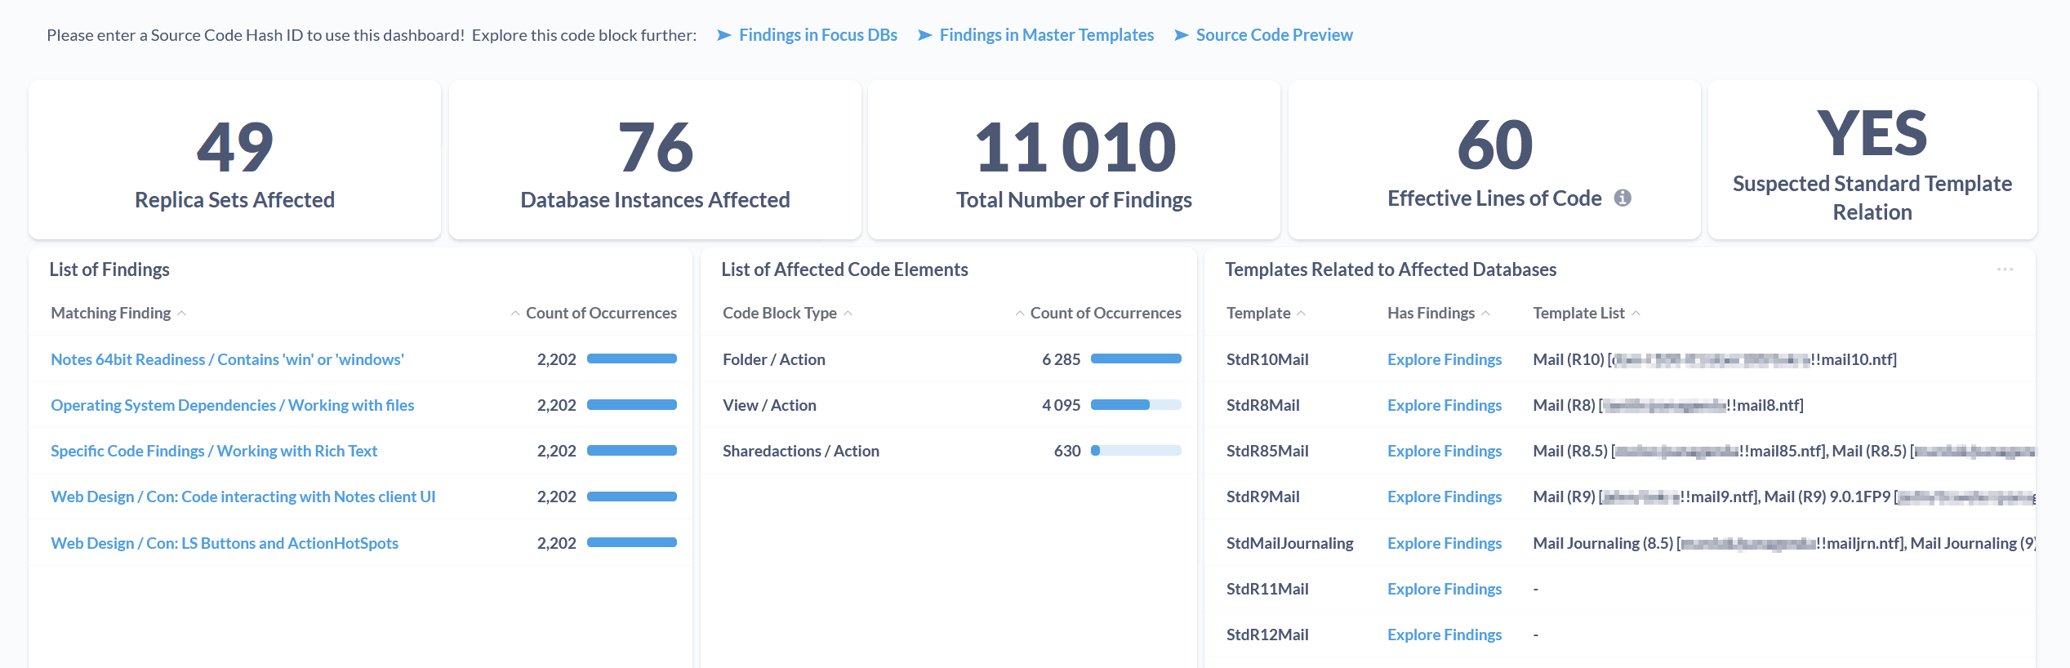Click the info icon beside Effective Lines of Code
Viewport: 2070px width, 668px height.
[1623, 198]
